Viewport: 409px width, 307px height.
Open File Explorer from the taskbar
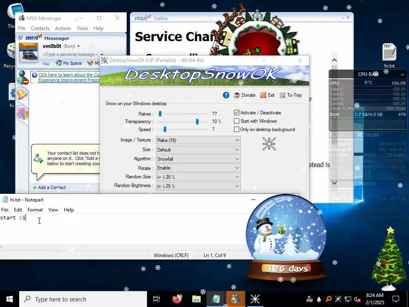pyautogui.click(x=197, y=299)
